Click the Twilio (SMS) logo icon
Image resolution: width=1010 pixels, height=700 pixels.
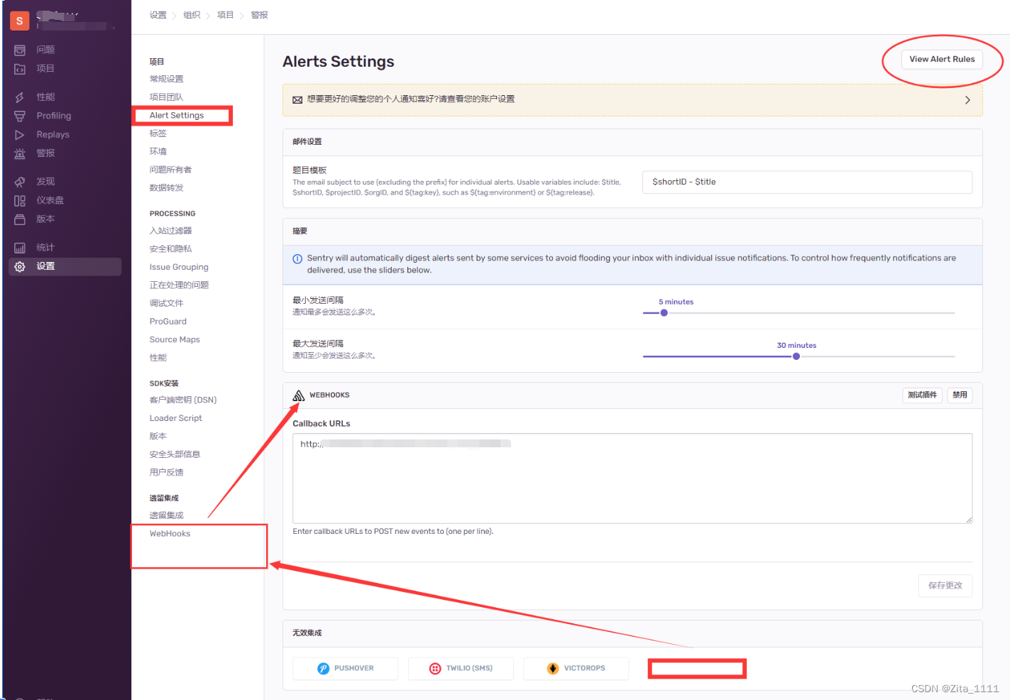click(x=435, y=668)
